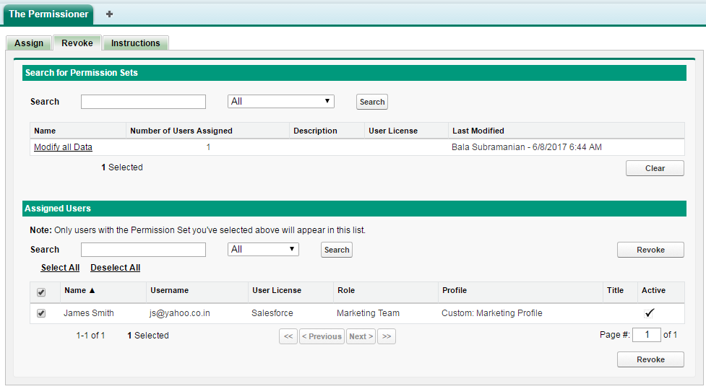Toggle the header select-all checkbox
706x389 pixels.
[41, 292]
